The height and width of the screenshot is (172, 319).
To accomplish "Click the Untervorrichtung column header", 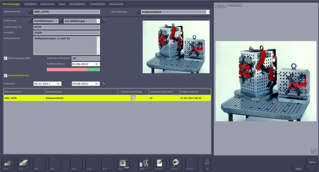I will pyautogui.click(x=133, y=92).
